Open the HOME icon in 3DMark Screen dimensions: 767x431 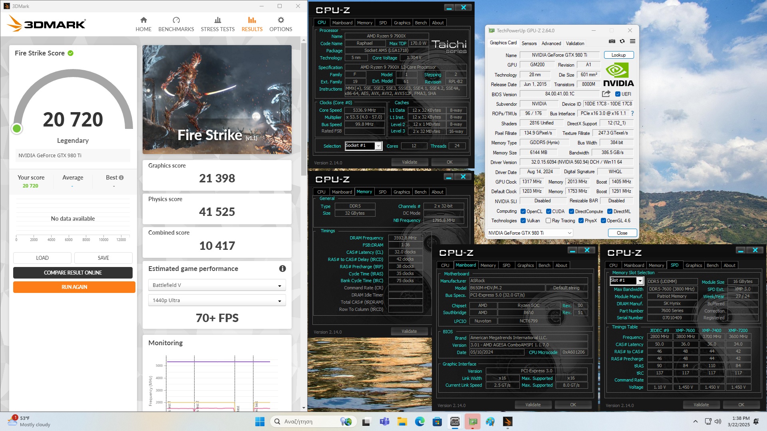143,20
